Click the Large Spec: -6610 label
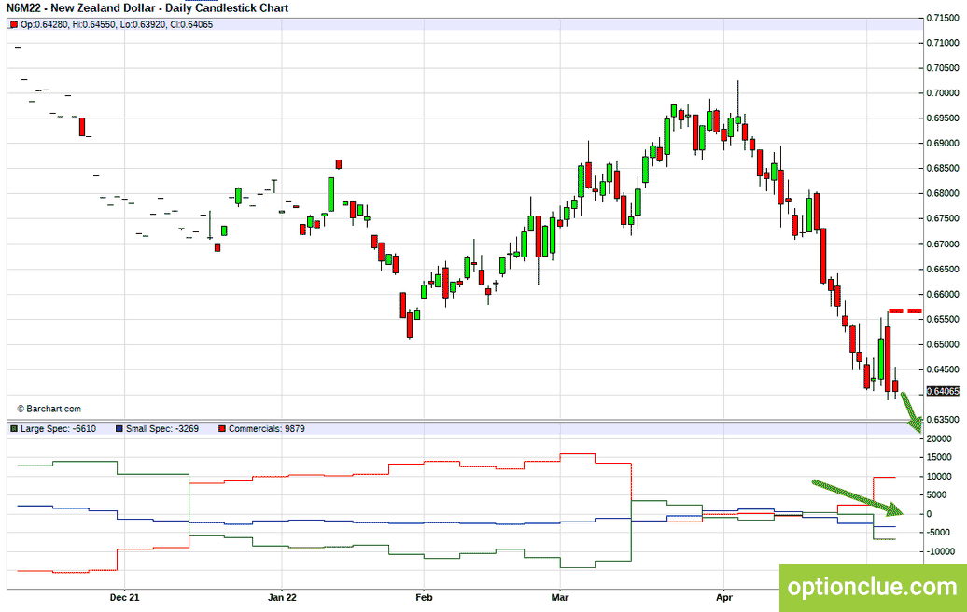Viewport: 967px width, 612px height. [x=58, y=429]
